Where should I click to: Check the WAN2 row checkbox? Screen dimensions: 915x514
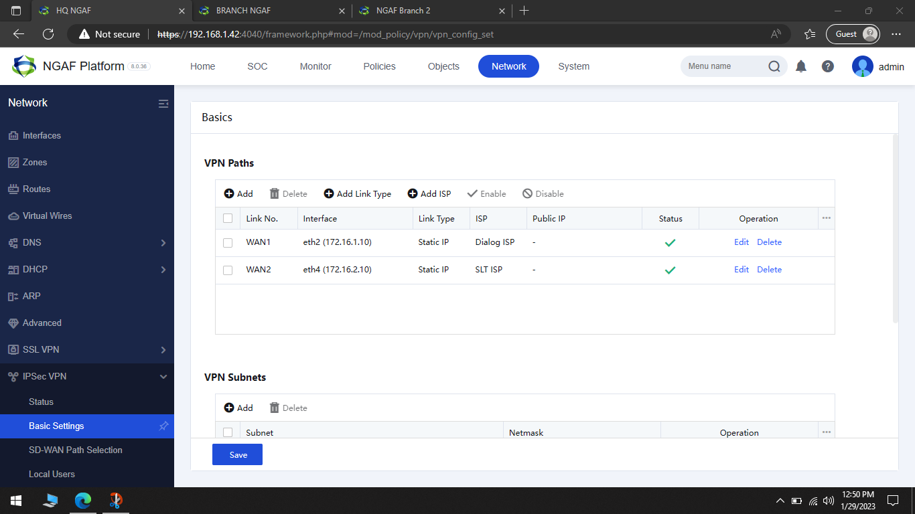tap(228, 270)
